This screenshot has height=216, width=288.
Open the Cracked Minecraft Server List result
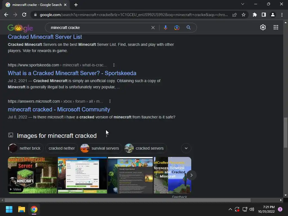(45, 37)
